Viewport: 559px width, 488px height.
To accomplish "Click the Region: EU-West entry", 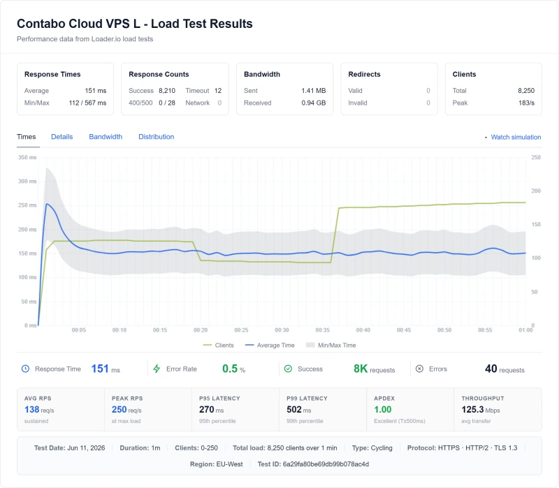I will [x=217, y=464].
